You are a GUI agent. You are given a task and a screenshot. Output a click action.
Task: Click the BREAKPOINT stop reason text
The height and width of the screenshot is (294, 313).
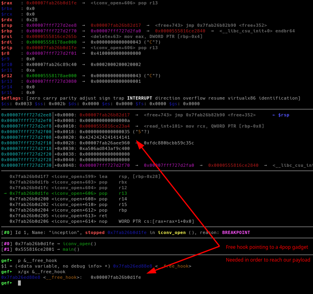[x=236, y=232]
